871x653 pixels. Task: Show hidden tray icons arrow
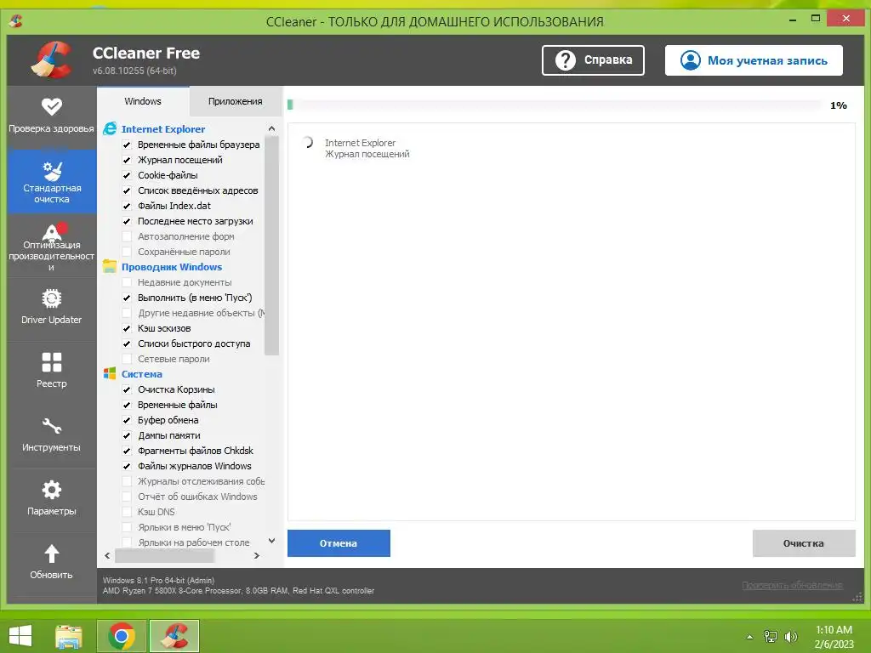(750, 637)
